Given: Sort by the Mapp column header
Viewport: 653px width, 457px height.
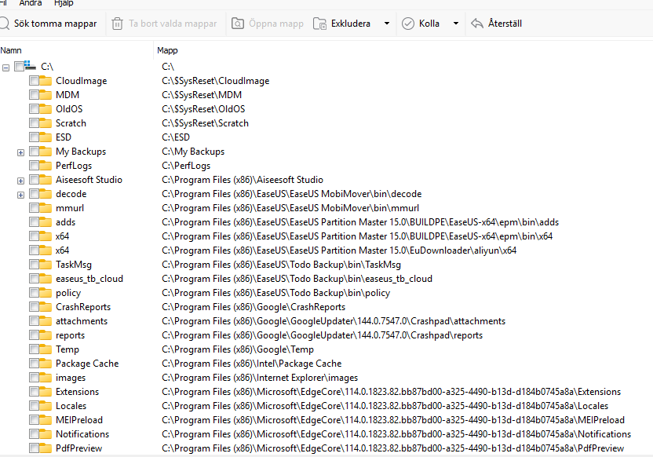Looking at the screenshot, I should pyautogui.click(x=167, y=50).
